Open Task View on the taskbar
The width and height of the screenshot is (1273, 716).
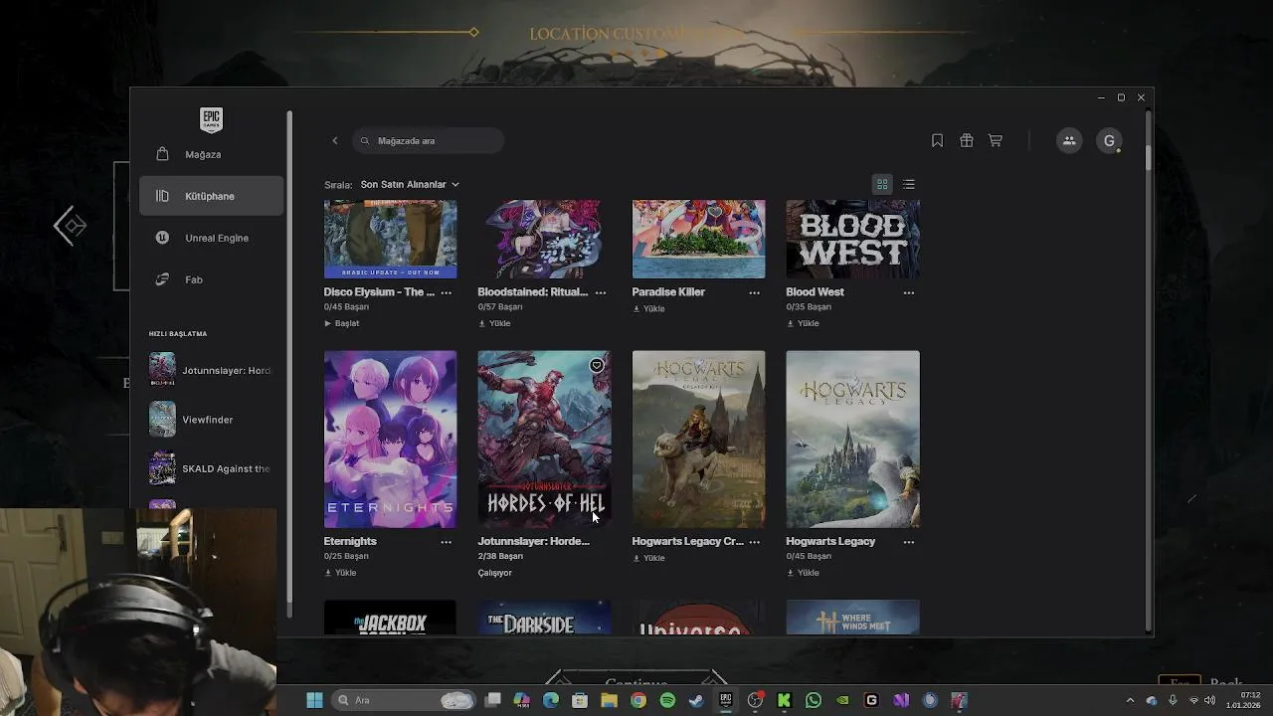(x=492, y=700)
